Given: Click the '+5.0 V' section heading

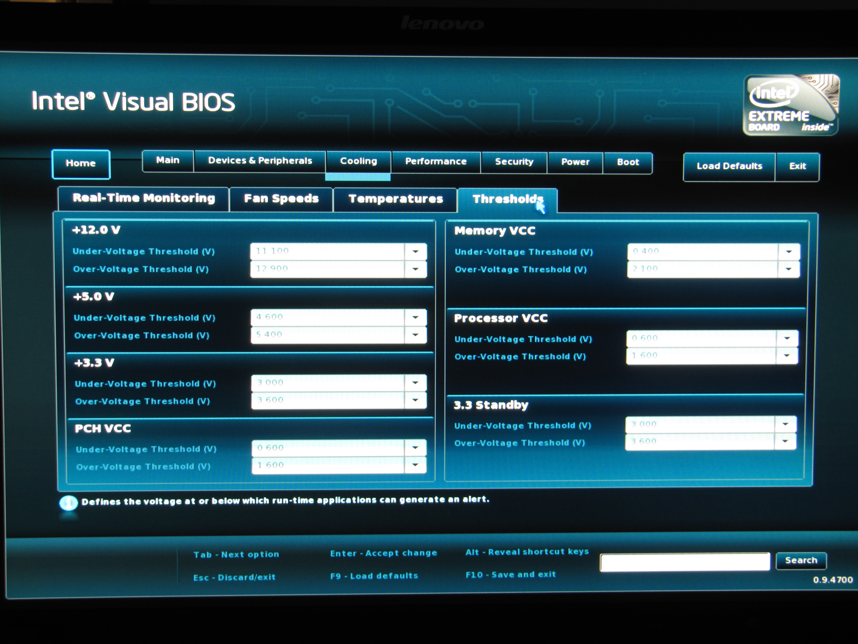Looking at the screenshot, I should (94, 297).
